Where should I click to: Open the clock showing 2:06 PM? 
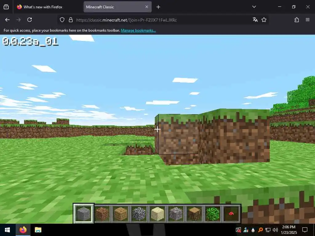tap(289, 230)
